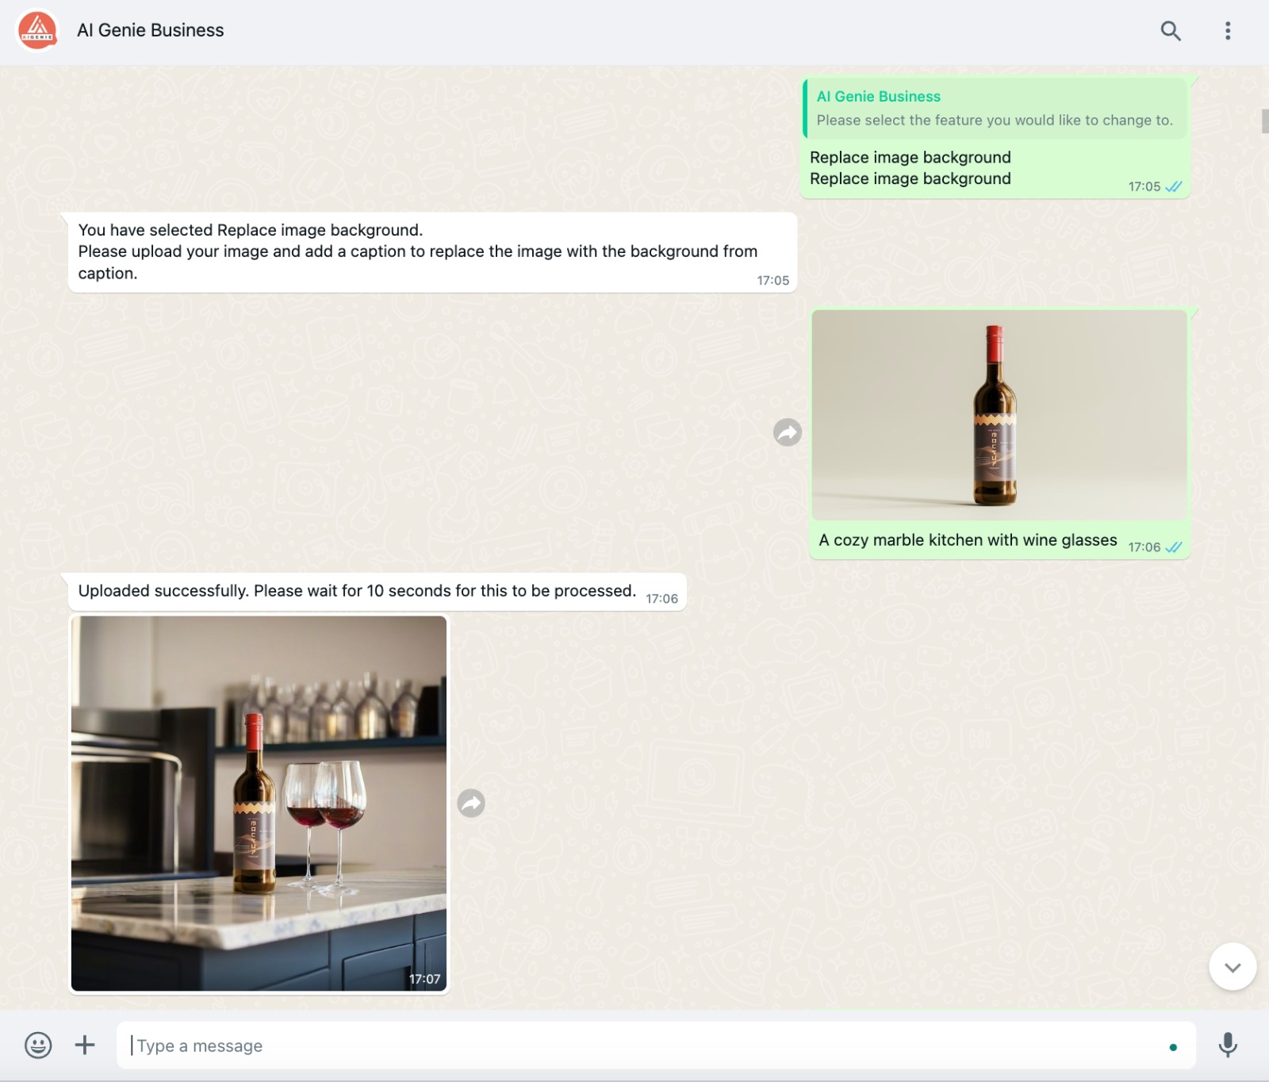Click the Type a message field
Screen dimensions: 1269x1082
click(x=656, y=1046)
